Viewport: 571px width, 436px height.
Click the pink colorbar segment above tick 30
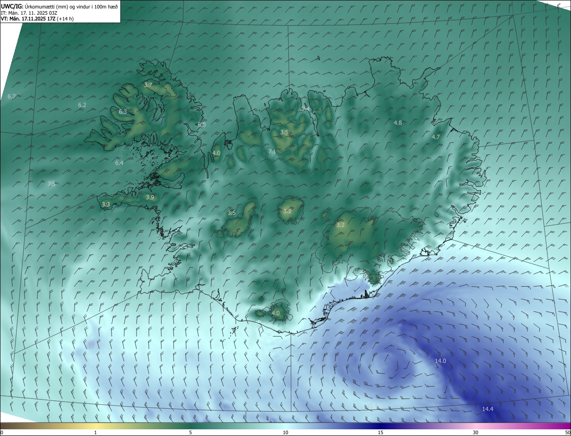[x=476, y=426]
